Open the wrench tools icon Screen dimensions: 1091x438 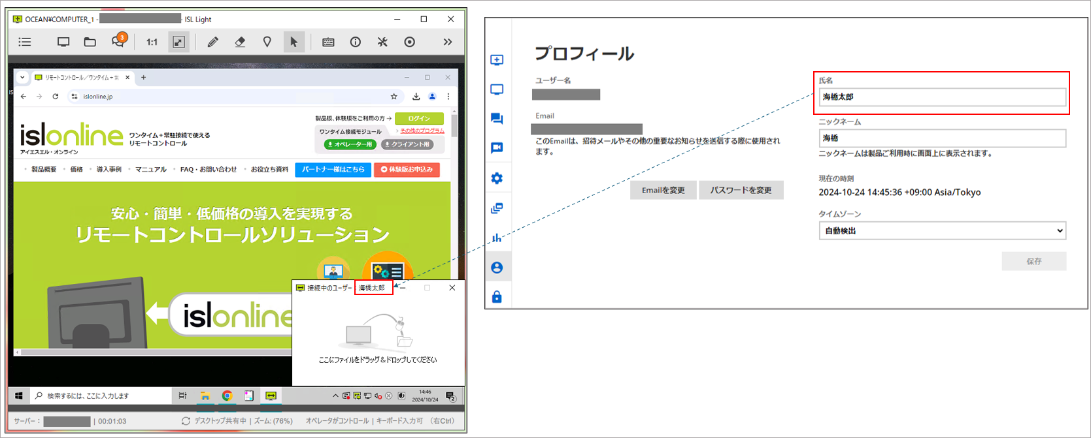point(382,42)
